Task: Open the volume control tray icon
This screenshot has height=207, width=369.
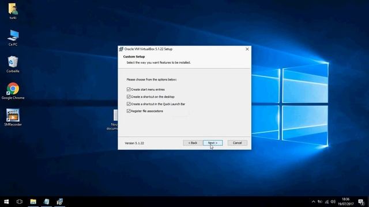Action: click(x=333, y=202)
